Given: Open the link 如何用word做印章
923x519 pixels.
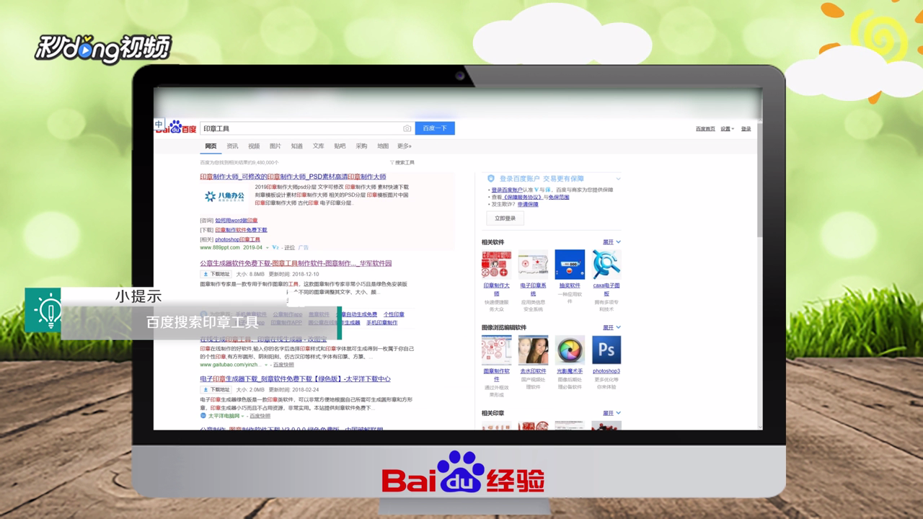Looking at the screenshot, I should (236, 221).
